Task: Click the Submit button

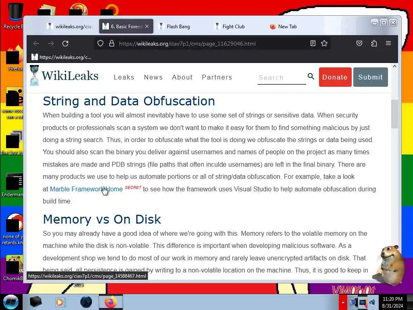Action: (370, 77)
